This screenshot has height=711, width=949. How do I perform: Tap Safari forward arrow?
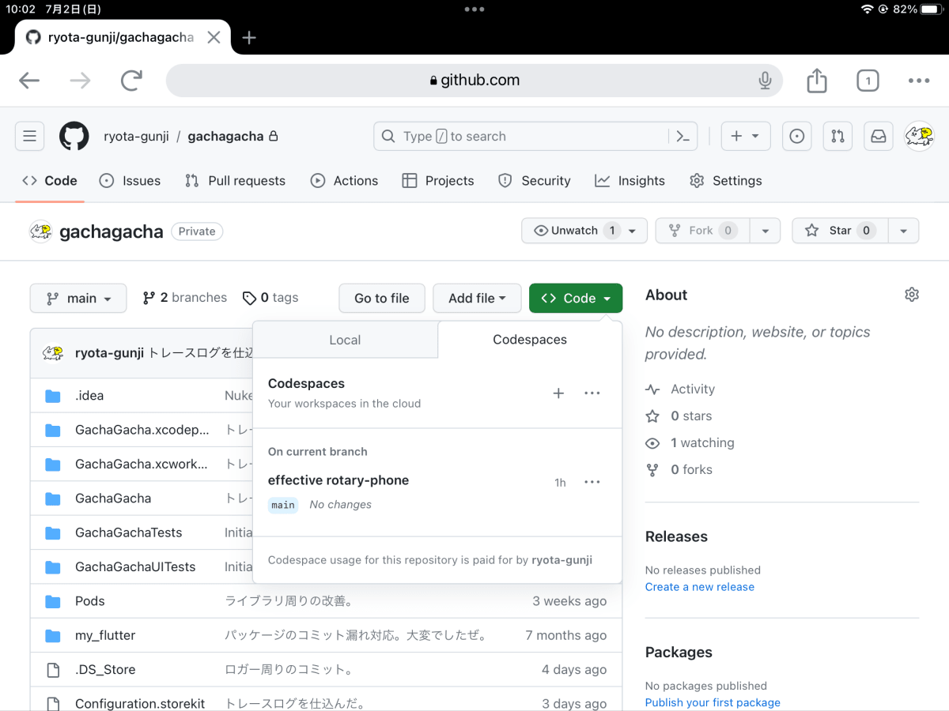(x=80, y=81)
